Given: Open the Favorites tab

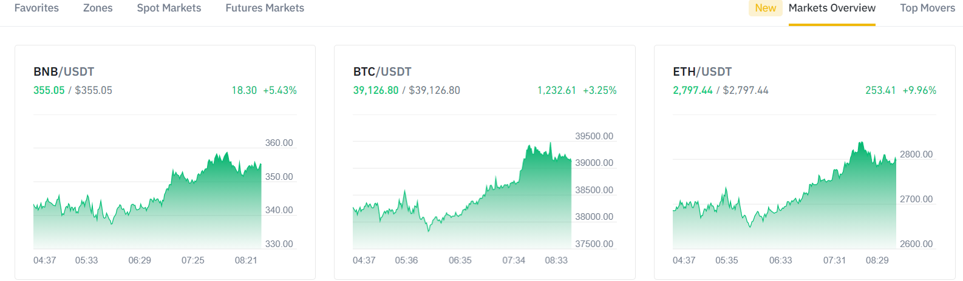Looking at the screenshot, I should pos(36,8).
